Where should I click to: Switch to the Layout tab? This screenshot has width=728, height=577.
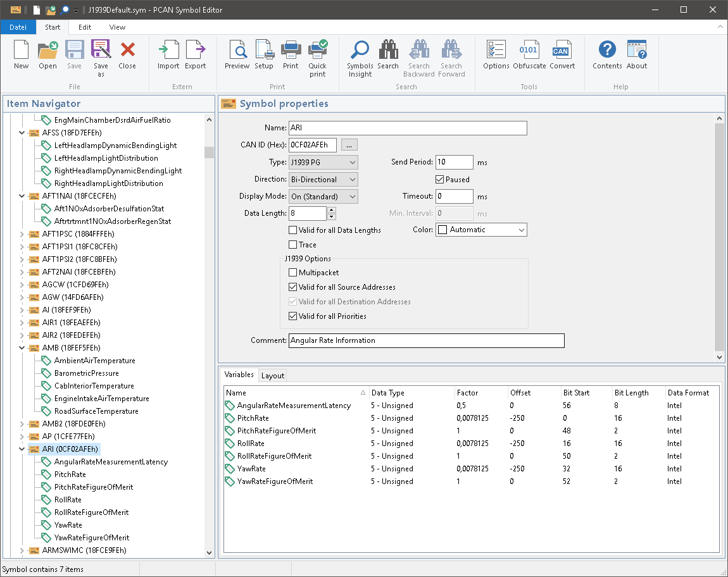coord(273,375)
